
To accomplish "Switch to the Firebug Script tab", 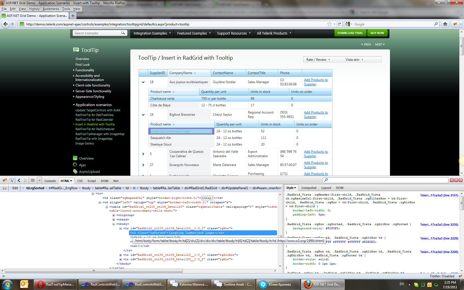I will click(92, 181).
